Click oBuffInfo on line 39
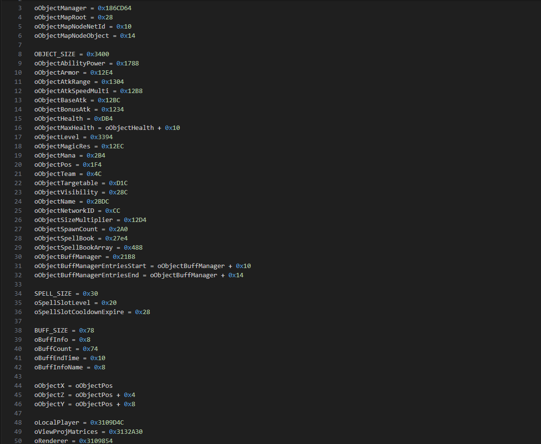The image size is (541, 444). (x=51, y=339)
